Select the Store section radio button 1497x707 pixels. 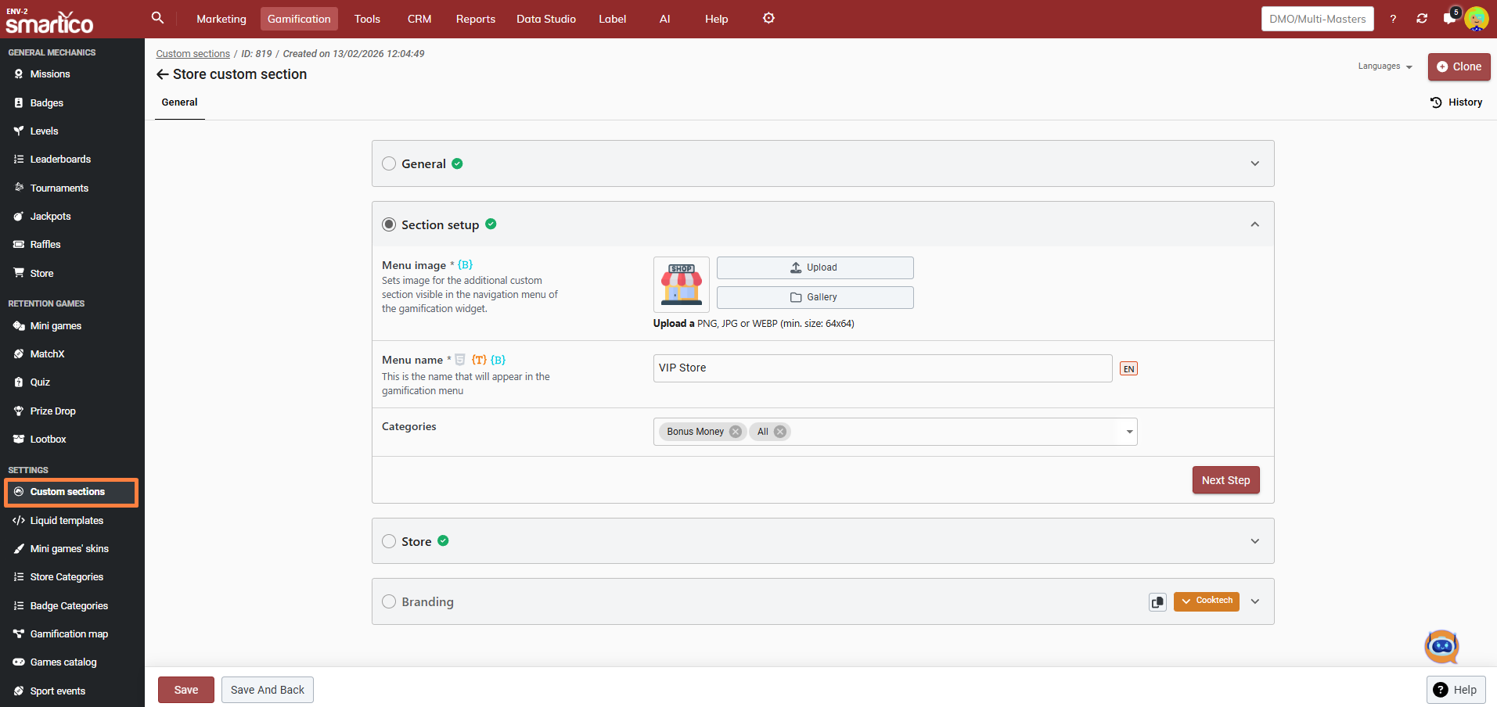tap(389, 541)
